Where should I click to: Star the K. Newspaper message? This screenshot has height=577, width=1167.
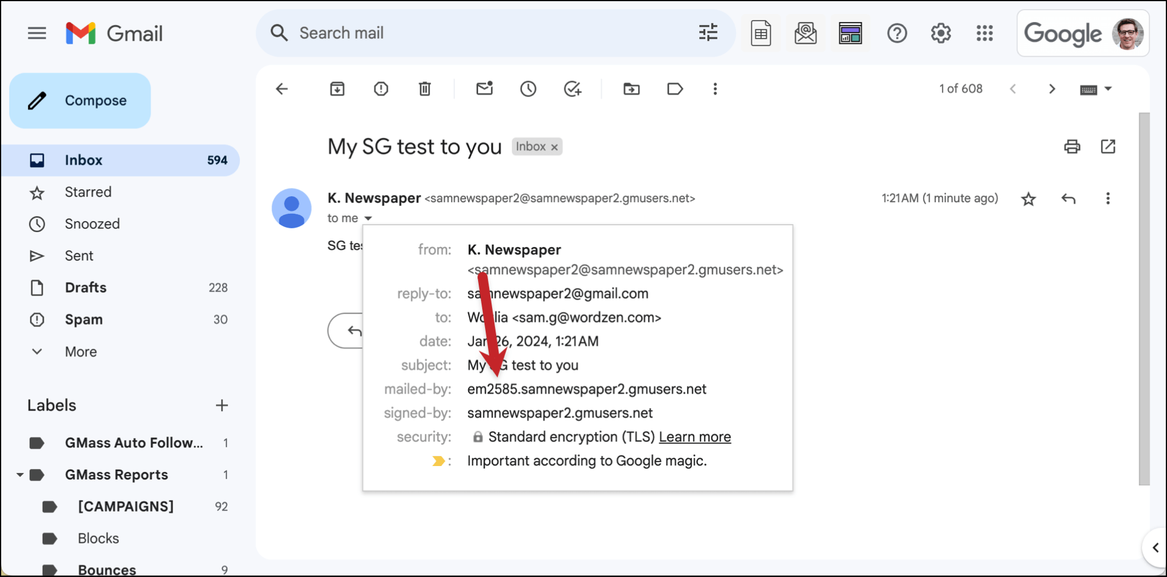(1028, 199)
